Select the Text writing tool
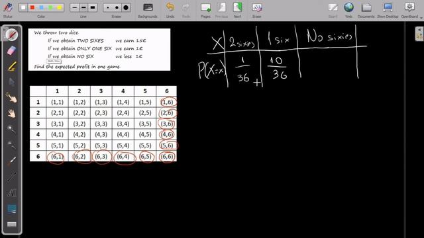Viewport: 424px width, 238px height. [12, 192]
